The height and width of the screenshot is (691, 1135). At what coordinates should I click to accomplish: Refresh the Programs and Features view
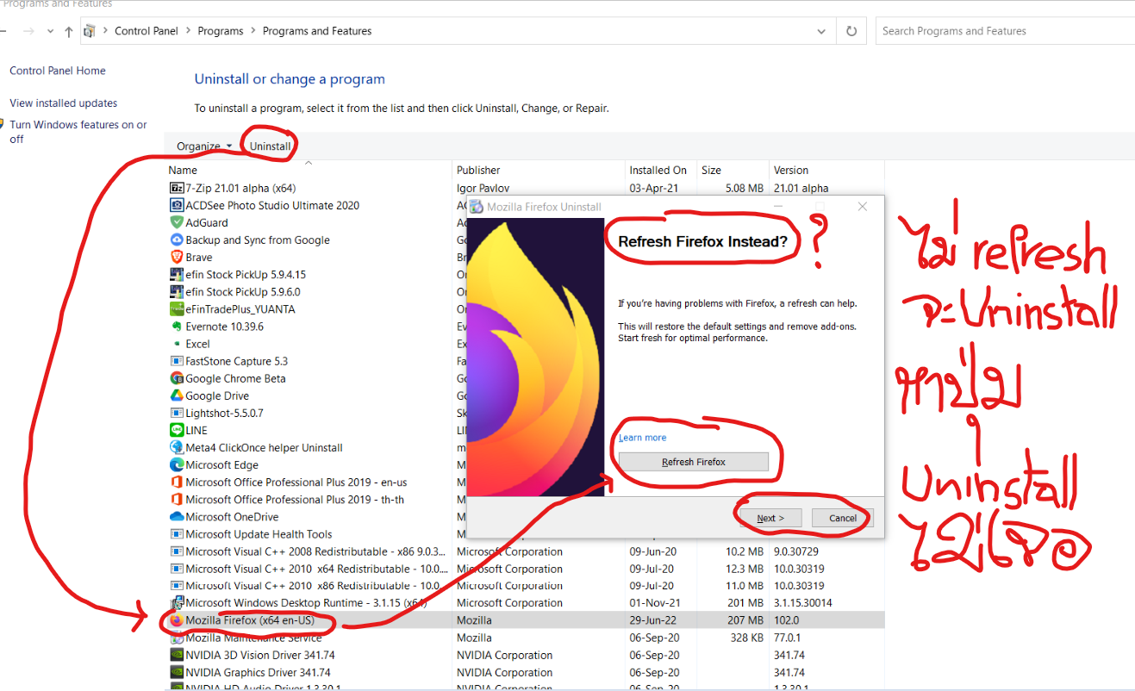click(851, 31)
